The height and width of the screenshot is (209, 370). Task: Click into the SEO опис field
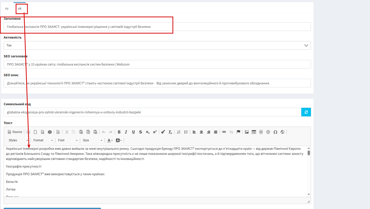click(157, 83)
